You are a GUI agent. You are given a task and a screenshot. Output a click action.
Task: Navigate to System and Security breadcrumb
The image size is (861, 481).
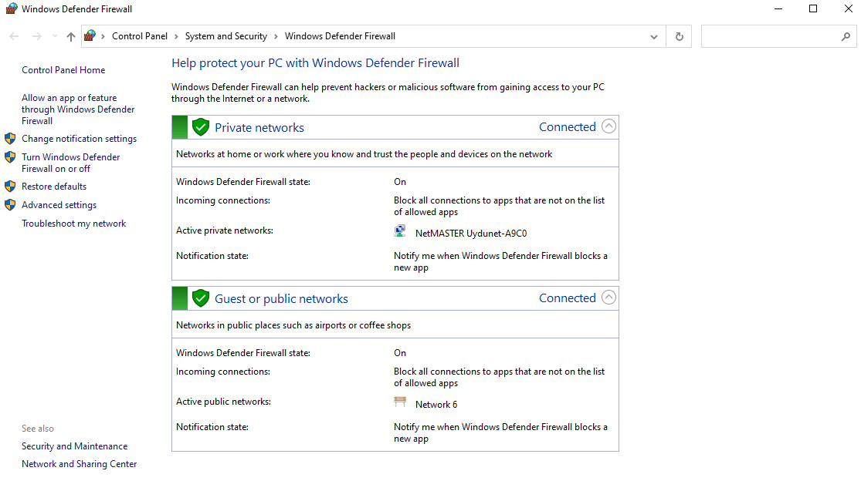pos(226,35)
